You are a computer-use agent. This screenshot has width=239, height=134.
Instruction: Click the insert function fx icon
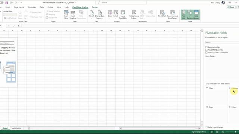(x=19, y=26)
